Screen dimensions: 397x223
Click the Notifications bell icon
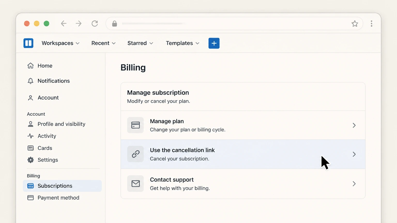click(30, 81)
